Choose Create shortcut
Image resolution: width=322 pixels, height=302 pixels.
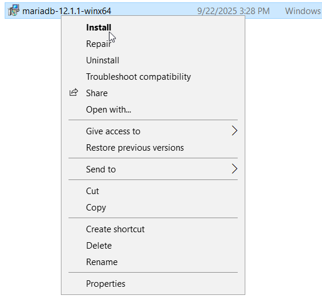115,229
